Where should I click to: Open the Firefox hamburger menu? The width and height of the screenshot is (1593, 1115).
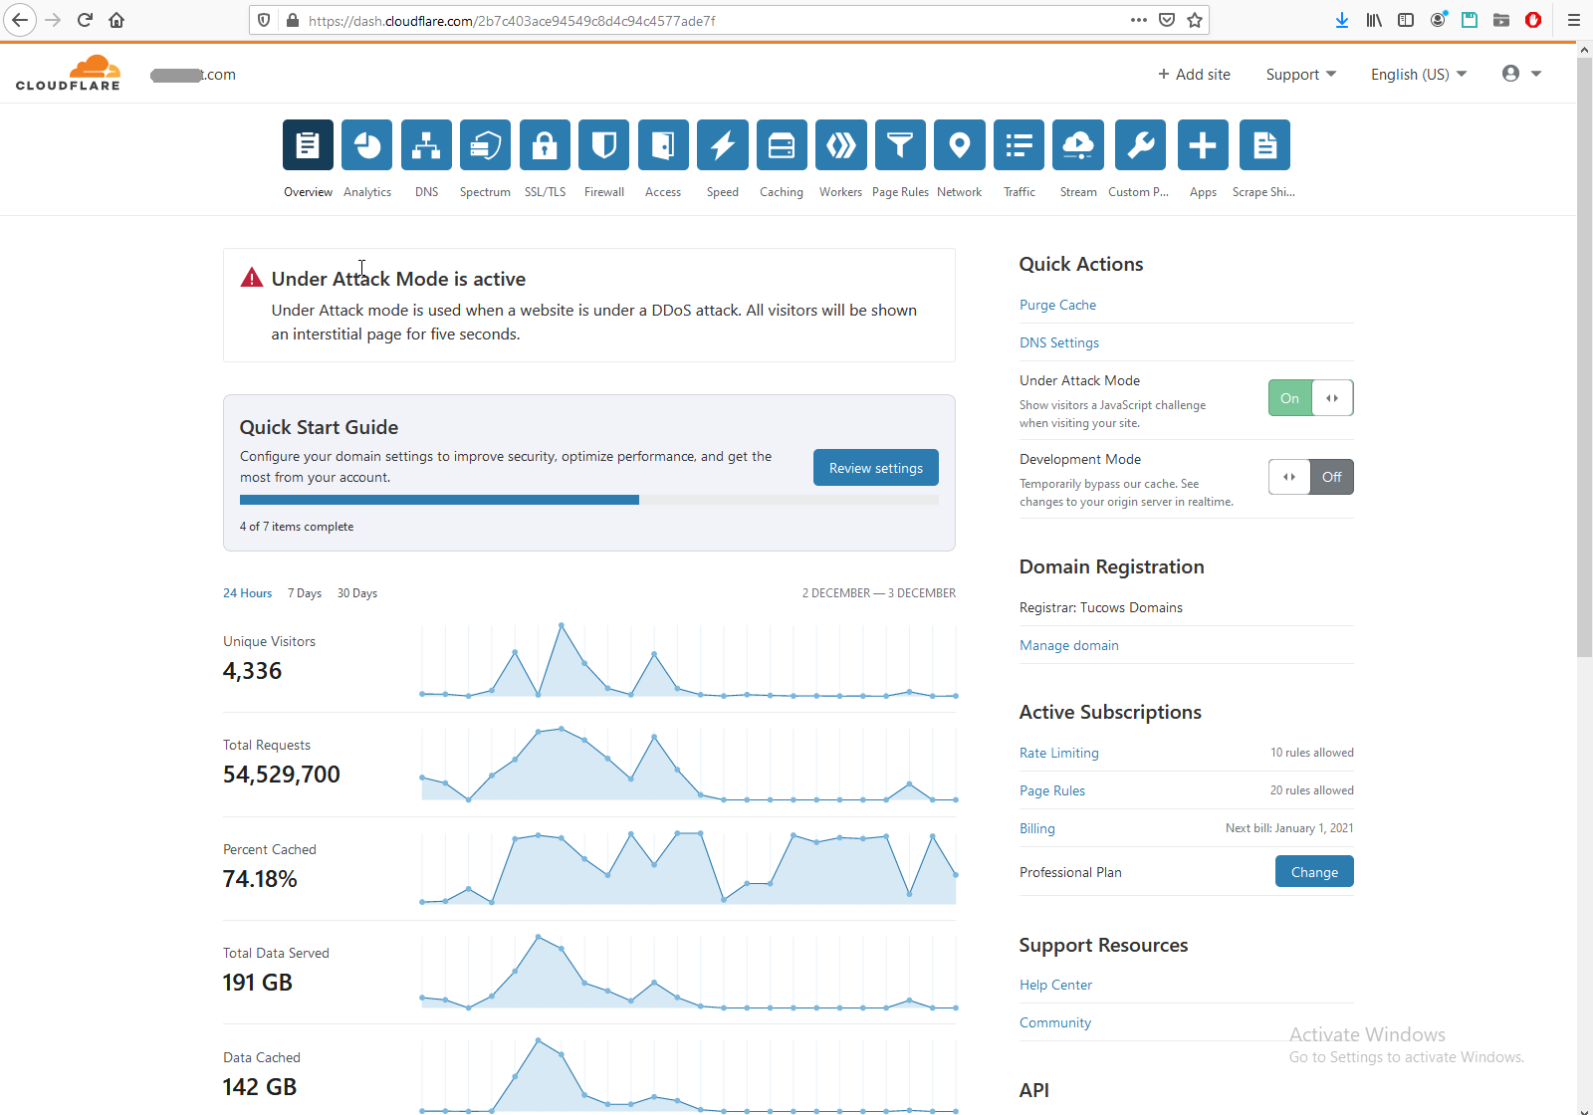pyautogui.click(x=1574, y=20)
